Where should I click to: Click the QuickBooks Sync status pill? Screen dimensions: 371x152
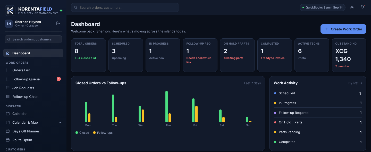tap(323, 7)
